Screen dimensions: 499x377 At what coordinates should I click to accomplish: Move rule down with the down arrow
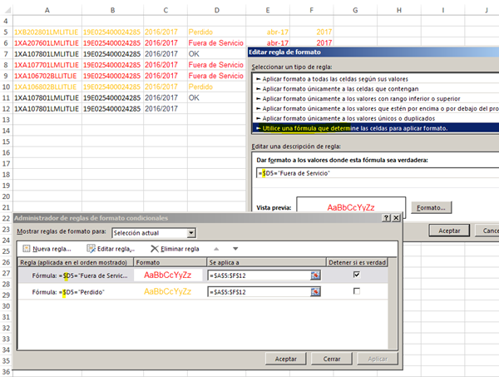(235, 248)
